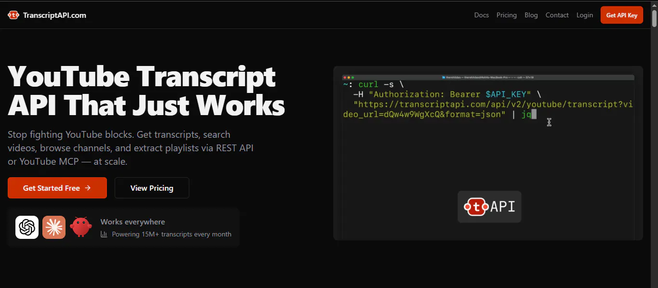This screenshot has height=288, width=658.
Task: Click the 'YouTube Transcript API That Just Works' heading
Action: [x=146, y=91]
